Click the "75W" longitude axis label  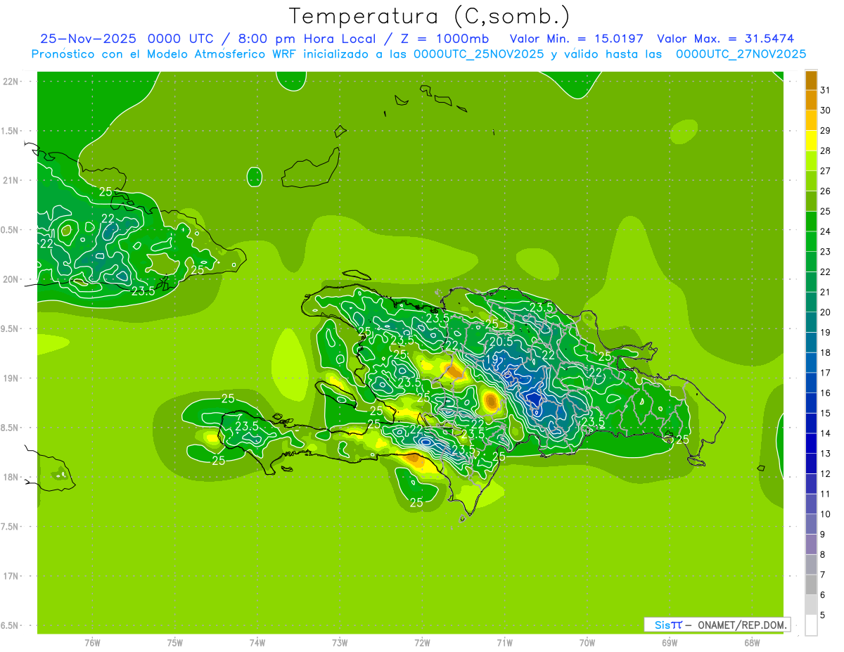coord(175,643)
